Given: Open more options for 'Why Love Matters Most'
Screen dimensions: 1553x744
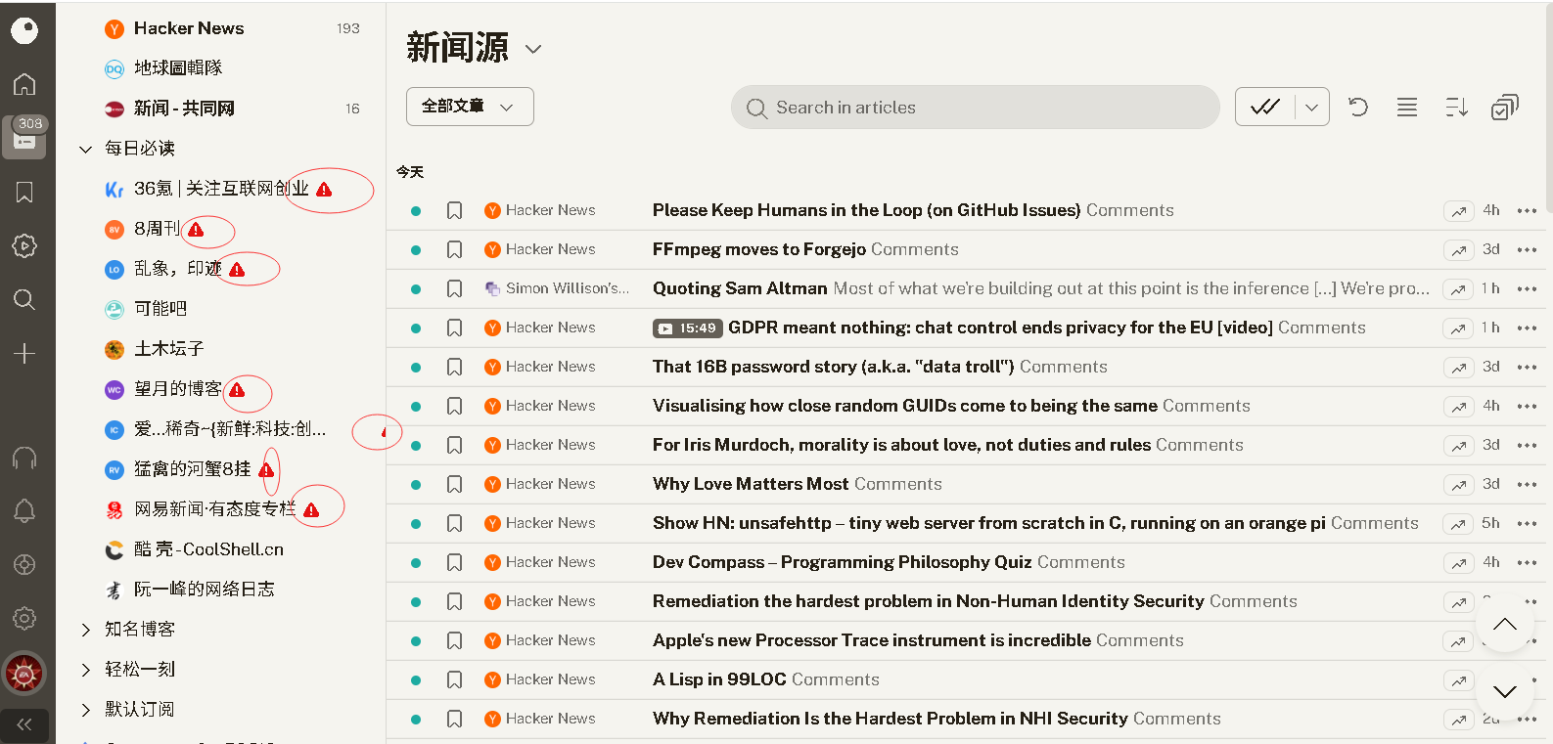Looking at the screenshot, I should click(x=1527, y=484).
